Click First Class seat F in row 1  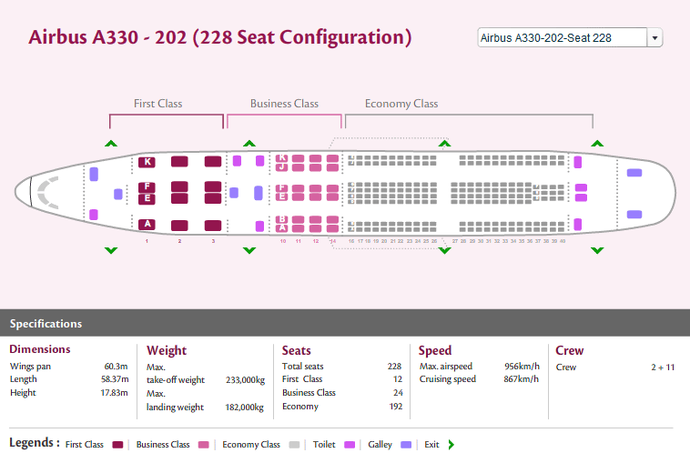pos(147,186)
